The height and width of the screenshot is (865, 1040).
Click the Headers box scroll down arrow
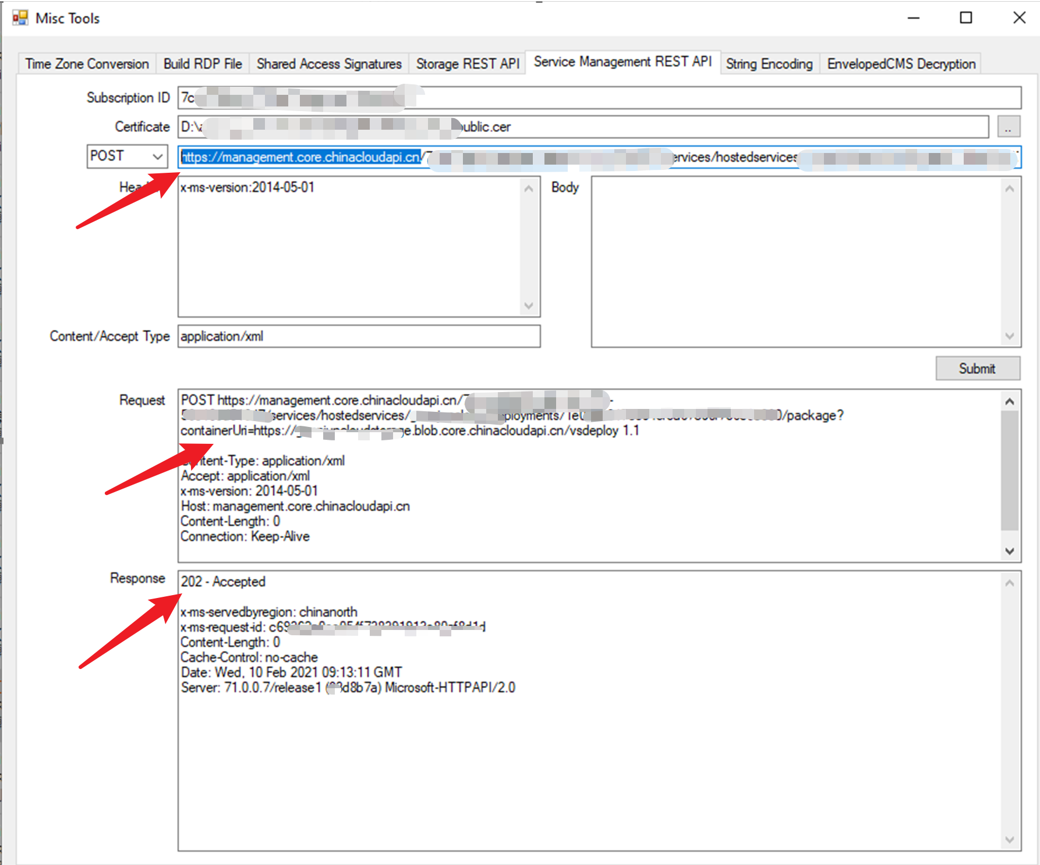[x=529, y=306]
